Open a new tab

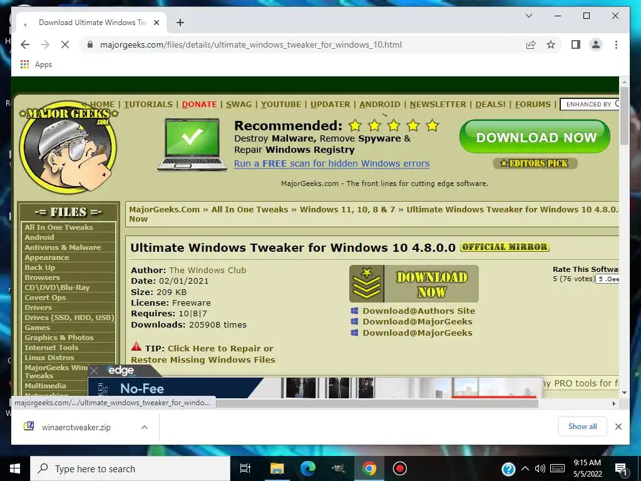pos(180,23)
